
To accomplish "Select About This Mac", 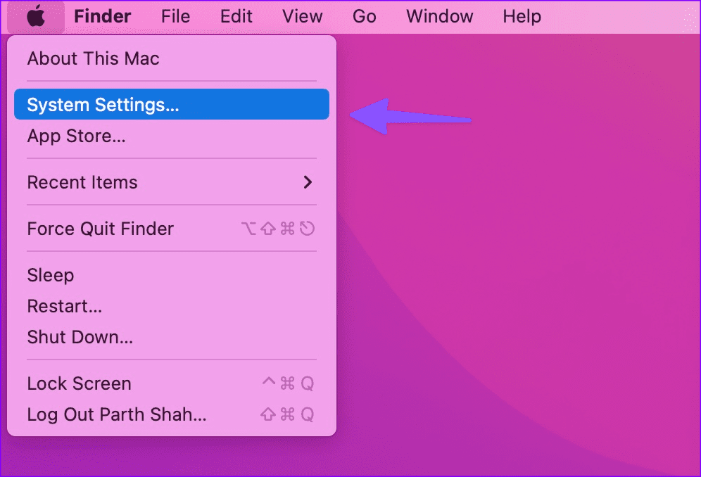I will pos(172,58).
